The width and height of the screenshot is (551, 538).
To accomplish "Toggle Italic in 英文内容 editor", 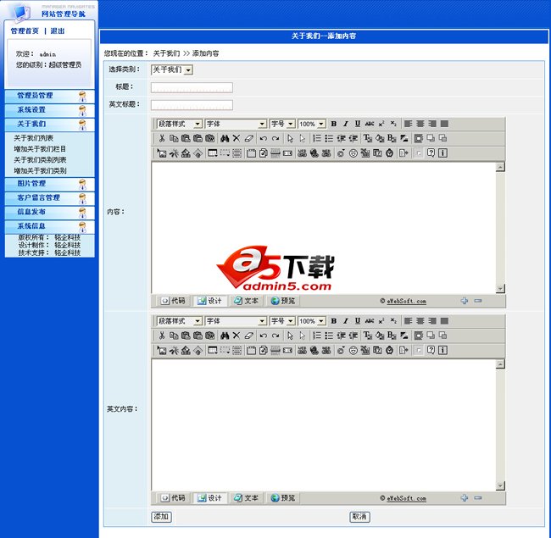I will click(x=346, y=320).
